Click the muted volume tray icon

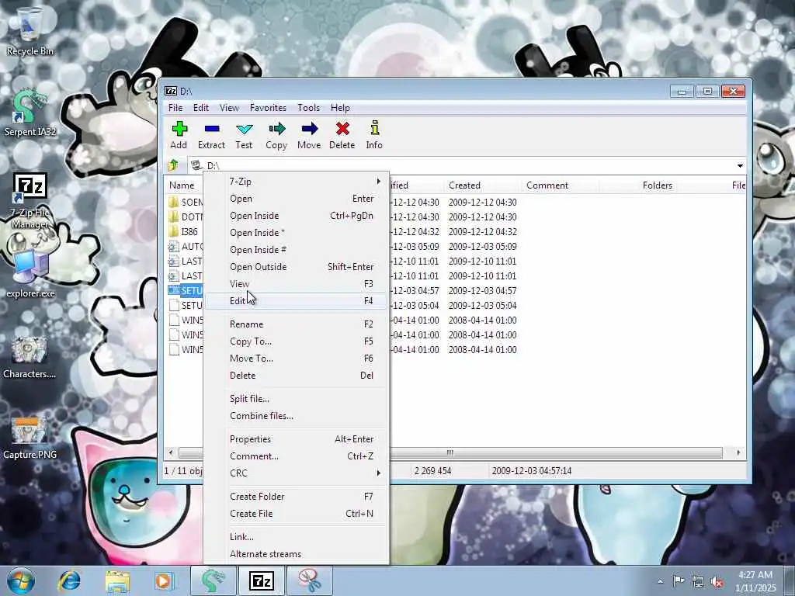click(x=717, y=582)
